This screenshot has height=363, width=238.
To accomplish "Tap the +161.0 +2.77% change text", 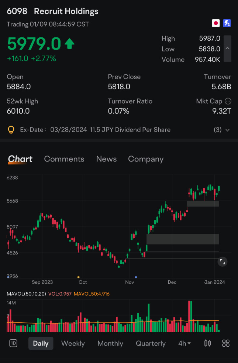I will coord(31,59).
